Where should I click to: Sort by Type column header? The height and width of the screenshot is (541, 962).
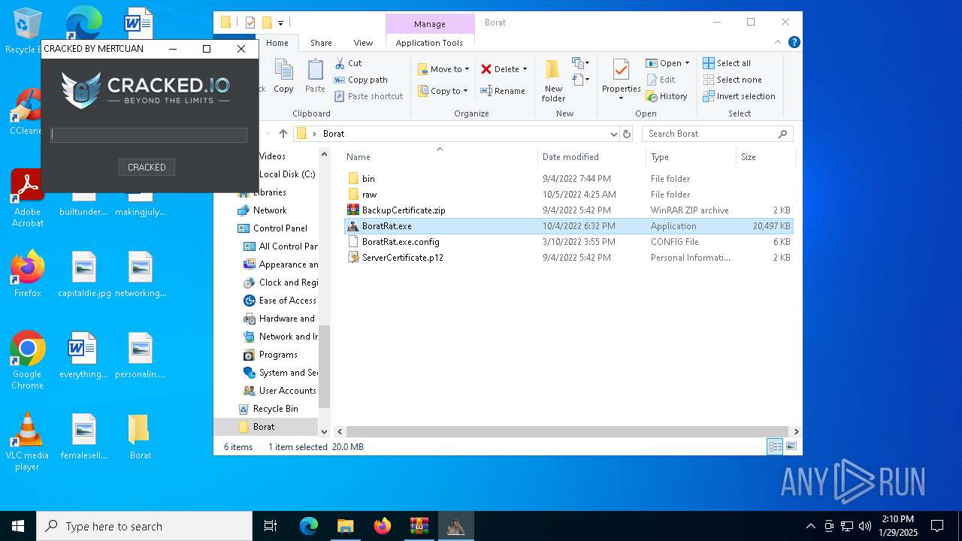tap(691, 157)
